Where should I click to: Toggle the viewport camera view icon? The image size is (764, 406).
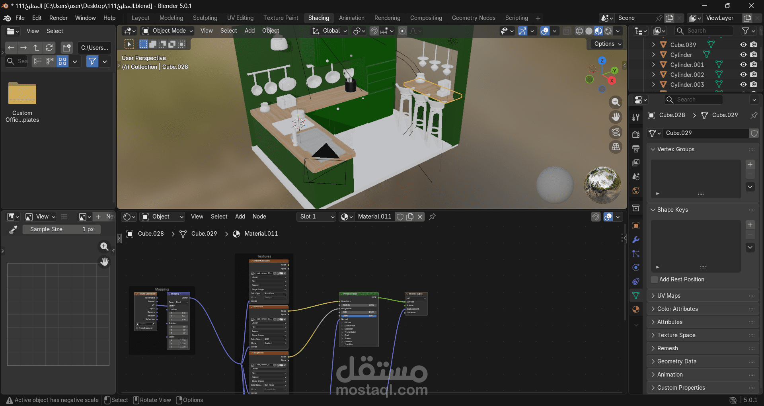(x=616, y=132)
